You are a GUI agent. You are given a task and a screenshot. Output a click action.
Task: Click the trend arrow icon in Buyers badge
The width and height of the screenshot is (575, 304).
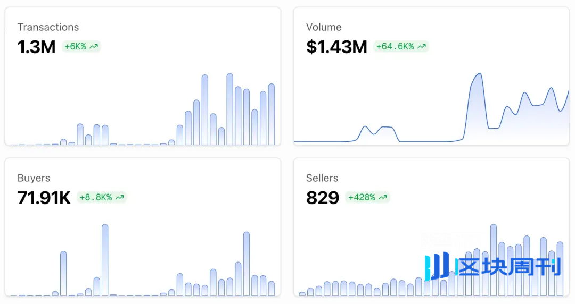[x=120, y=198]
